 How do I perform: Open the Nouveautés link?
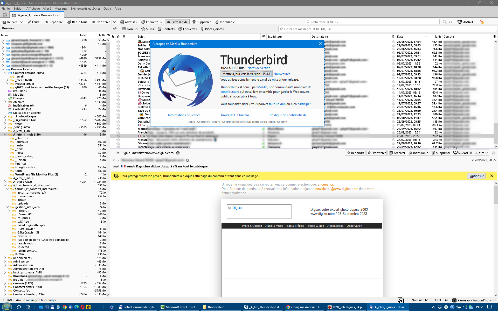[x=282, y=74]
